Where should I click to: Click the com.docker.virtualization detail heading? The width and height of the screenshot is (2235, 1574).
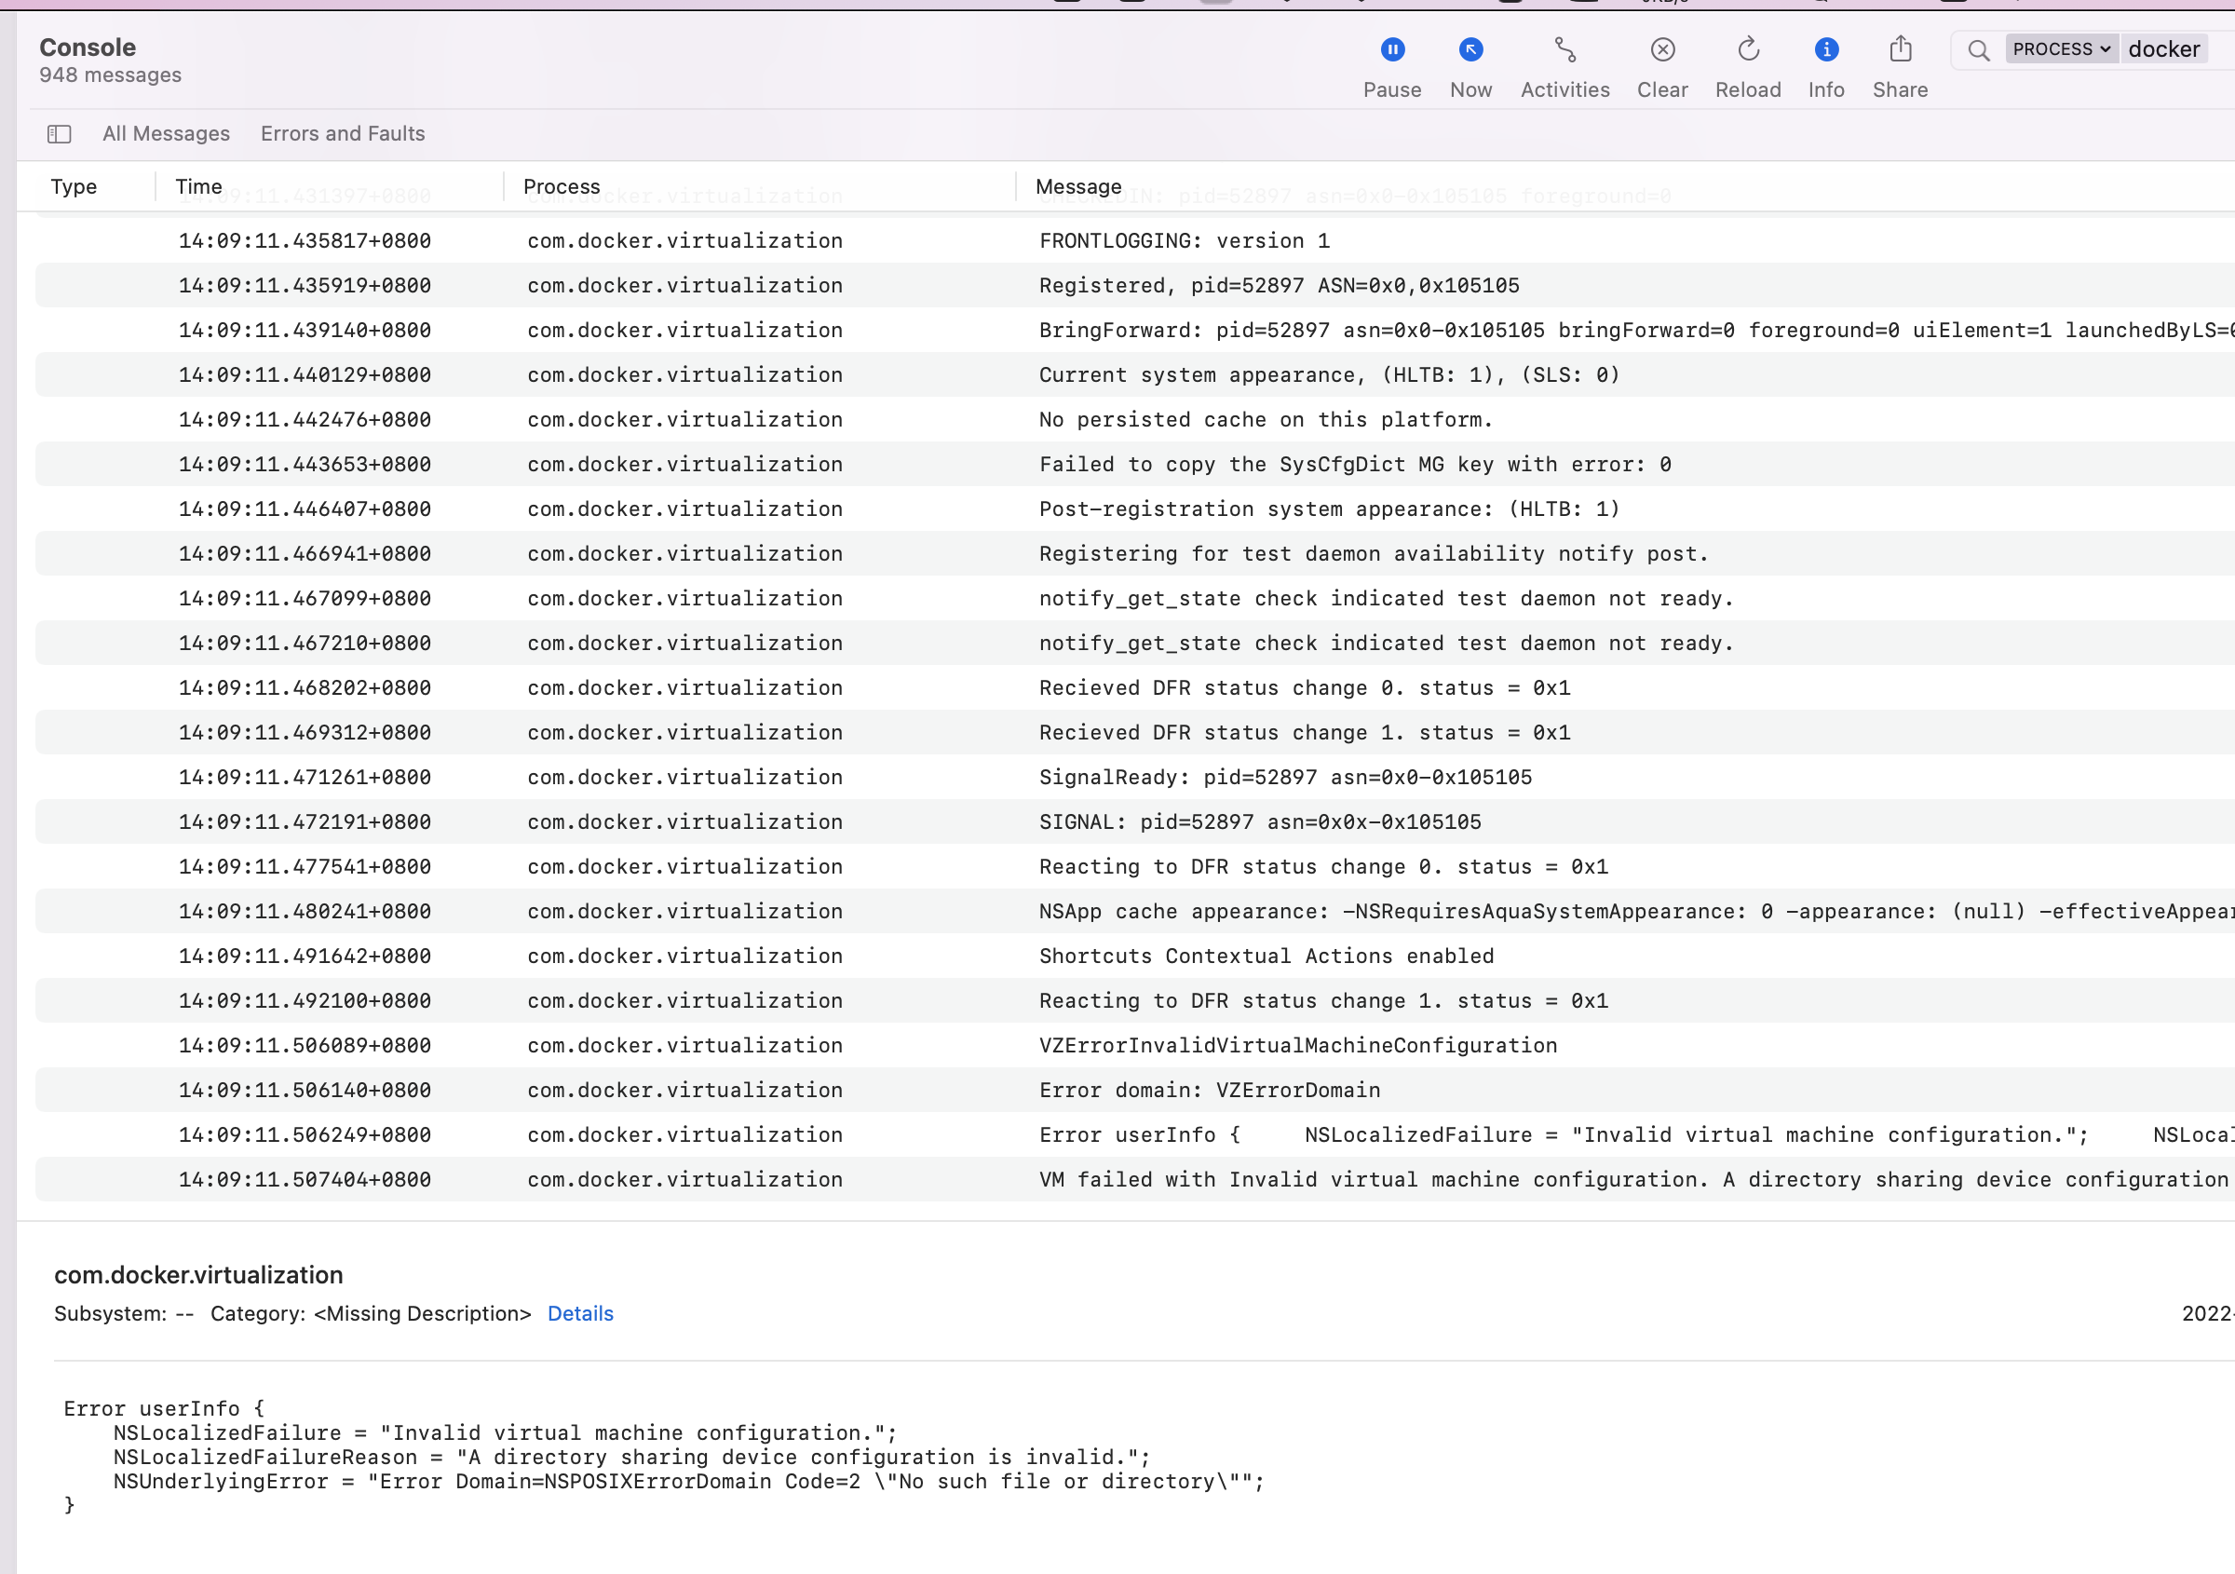[x=198, y=1275]
